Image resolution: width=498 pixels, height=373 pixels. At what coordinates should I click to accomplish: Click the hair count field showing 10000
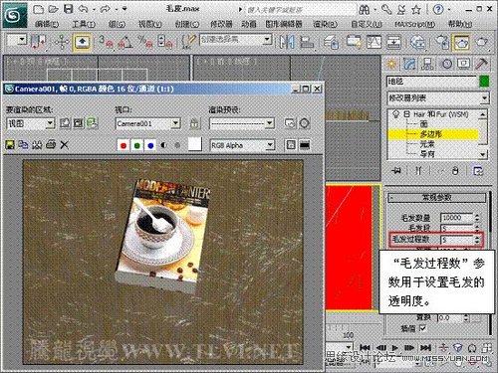click(457, 218)
